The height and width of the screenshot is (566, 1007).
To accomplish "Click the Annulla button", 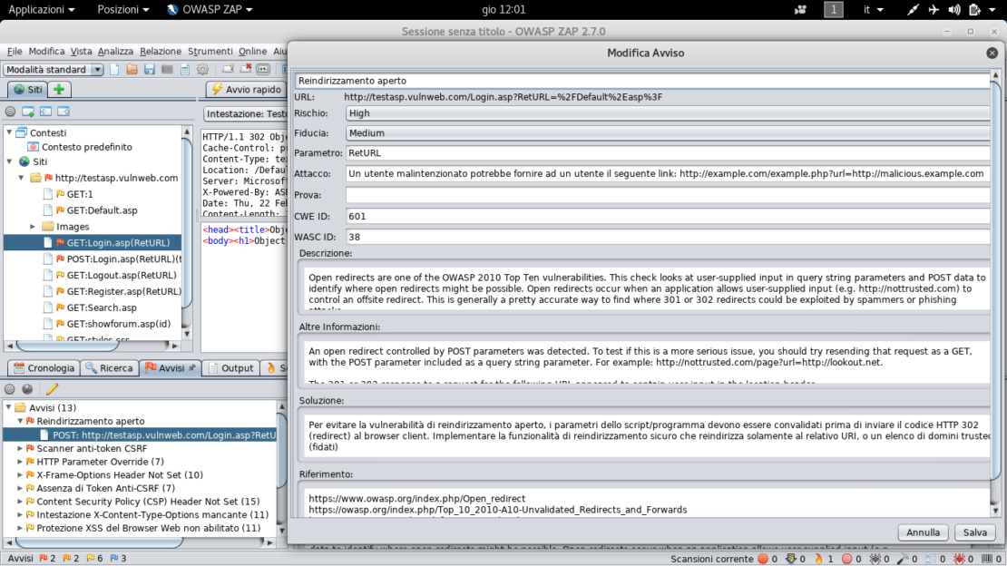I will (x=923, y=532).
